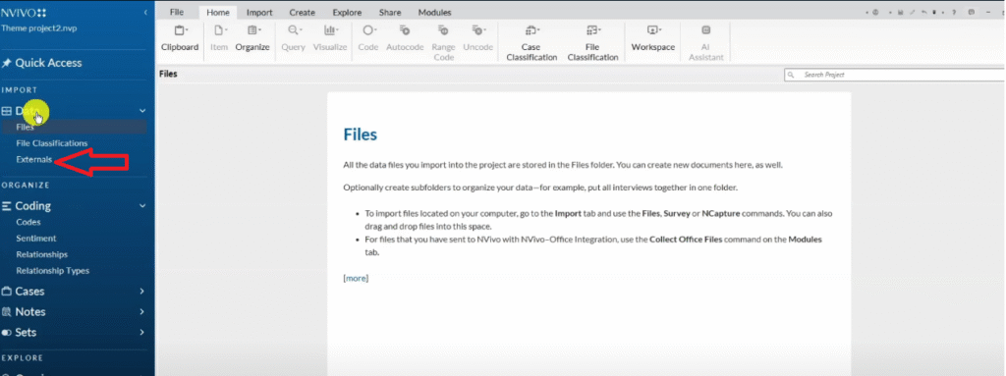Click in the Search Project field
The width and height of the screenshot is (1006, 376).
[894, 75]
